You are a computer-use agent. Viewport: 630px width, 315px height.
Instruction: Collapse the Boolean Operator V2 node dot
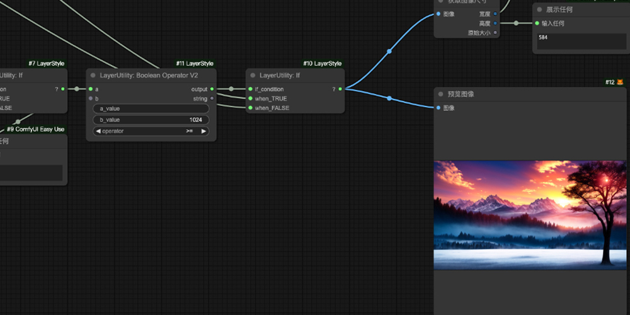(93, 75)
